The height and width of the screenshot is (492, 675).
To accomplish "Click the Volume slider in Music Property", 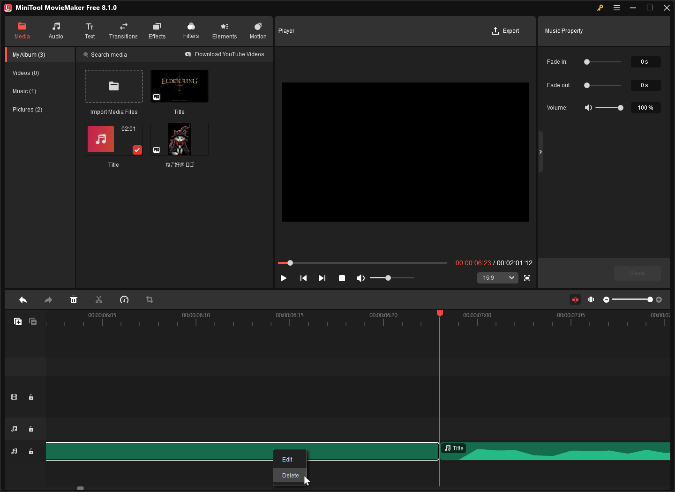I will click(x=608, y=108).
